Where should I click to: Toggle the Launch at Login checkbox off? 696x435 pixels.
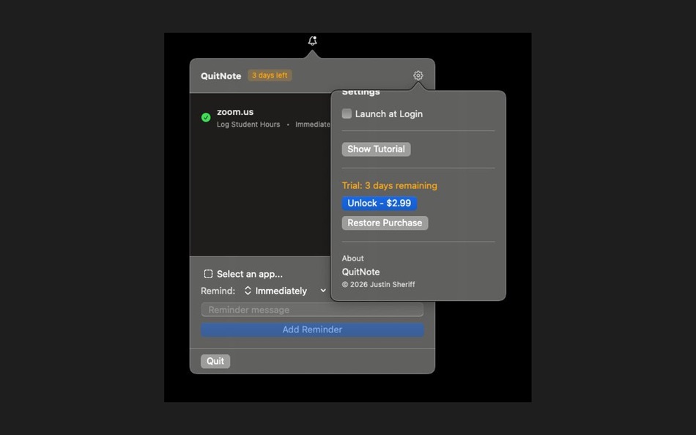[347, 114]
